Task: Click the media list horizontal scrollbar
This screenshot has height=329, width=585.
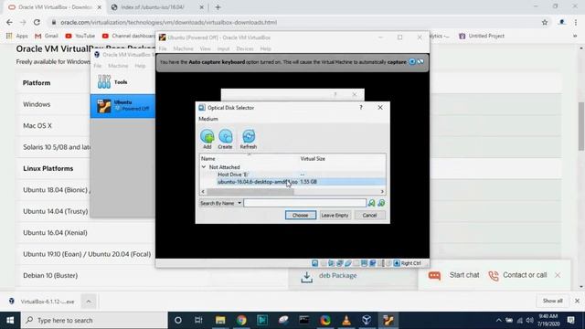Action: [250, 191]
